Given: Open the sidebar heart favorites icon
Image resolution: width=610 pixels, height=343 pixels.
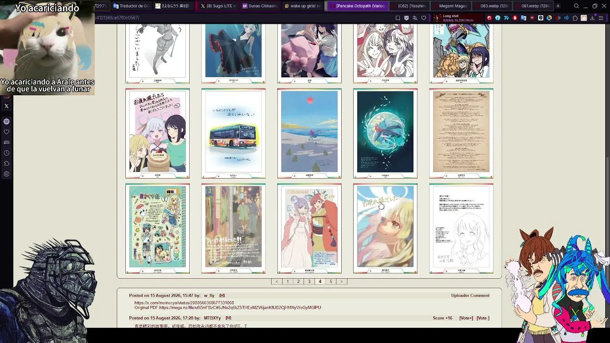Looking at the screenshot, I should tap(6, 132).
